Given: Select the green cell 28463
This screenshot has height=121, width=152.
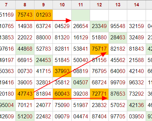Looking at the screenshot, I should click(x=118, y=38).
